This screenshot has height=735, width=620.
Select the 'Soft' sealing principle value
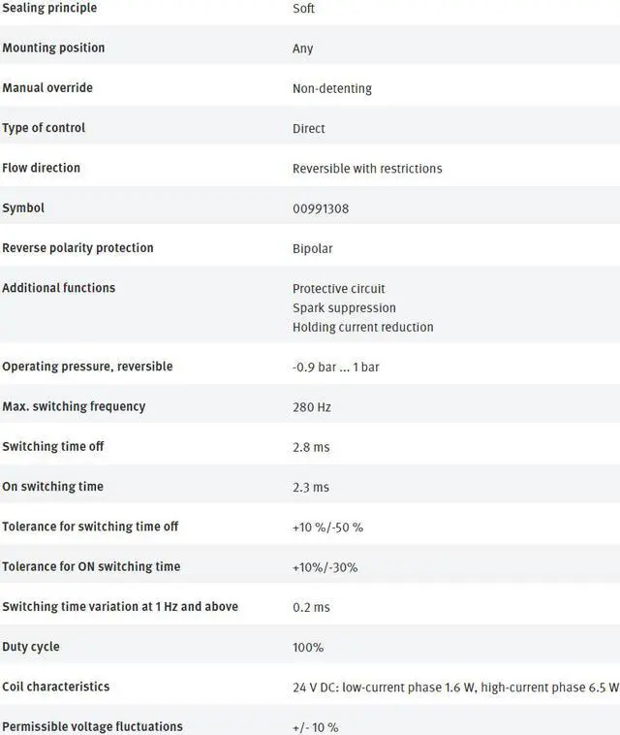pos(303,9)
